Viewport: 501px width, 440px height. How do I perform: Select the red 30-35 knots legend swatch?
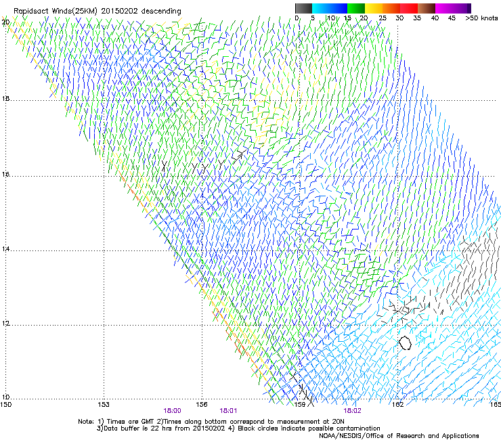coord(409,8)
